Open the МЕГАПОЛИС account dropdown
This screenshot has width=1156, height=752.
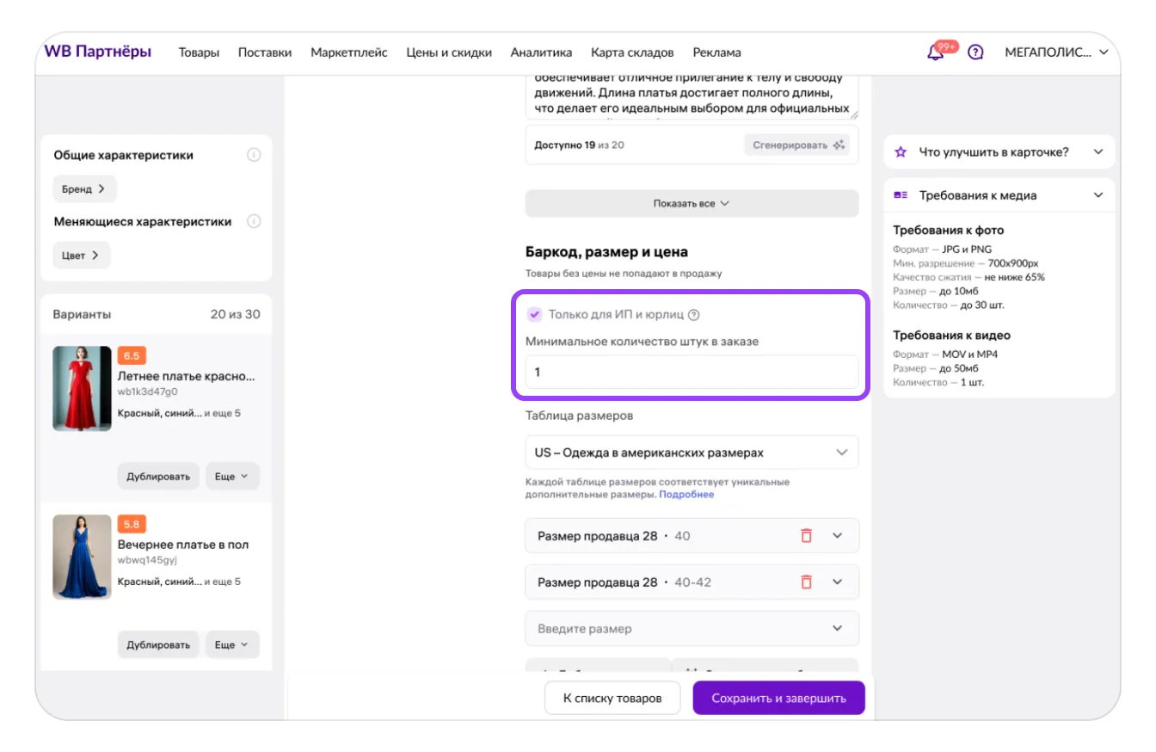point(1056,52)
